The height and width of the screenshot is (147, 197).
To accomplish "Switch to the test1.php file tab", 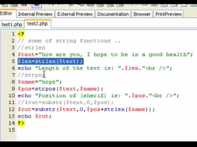I will click(x=12, y=24).
